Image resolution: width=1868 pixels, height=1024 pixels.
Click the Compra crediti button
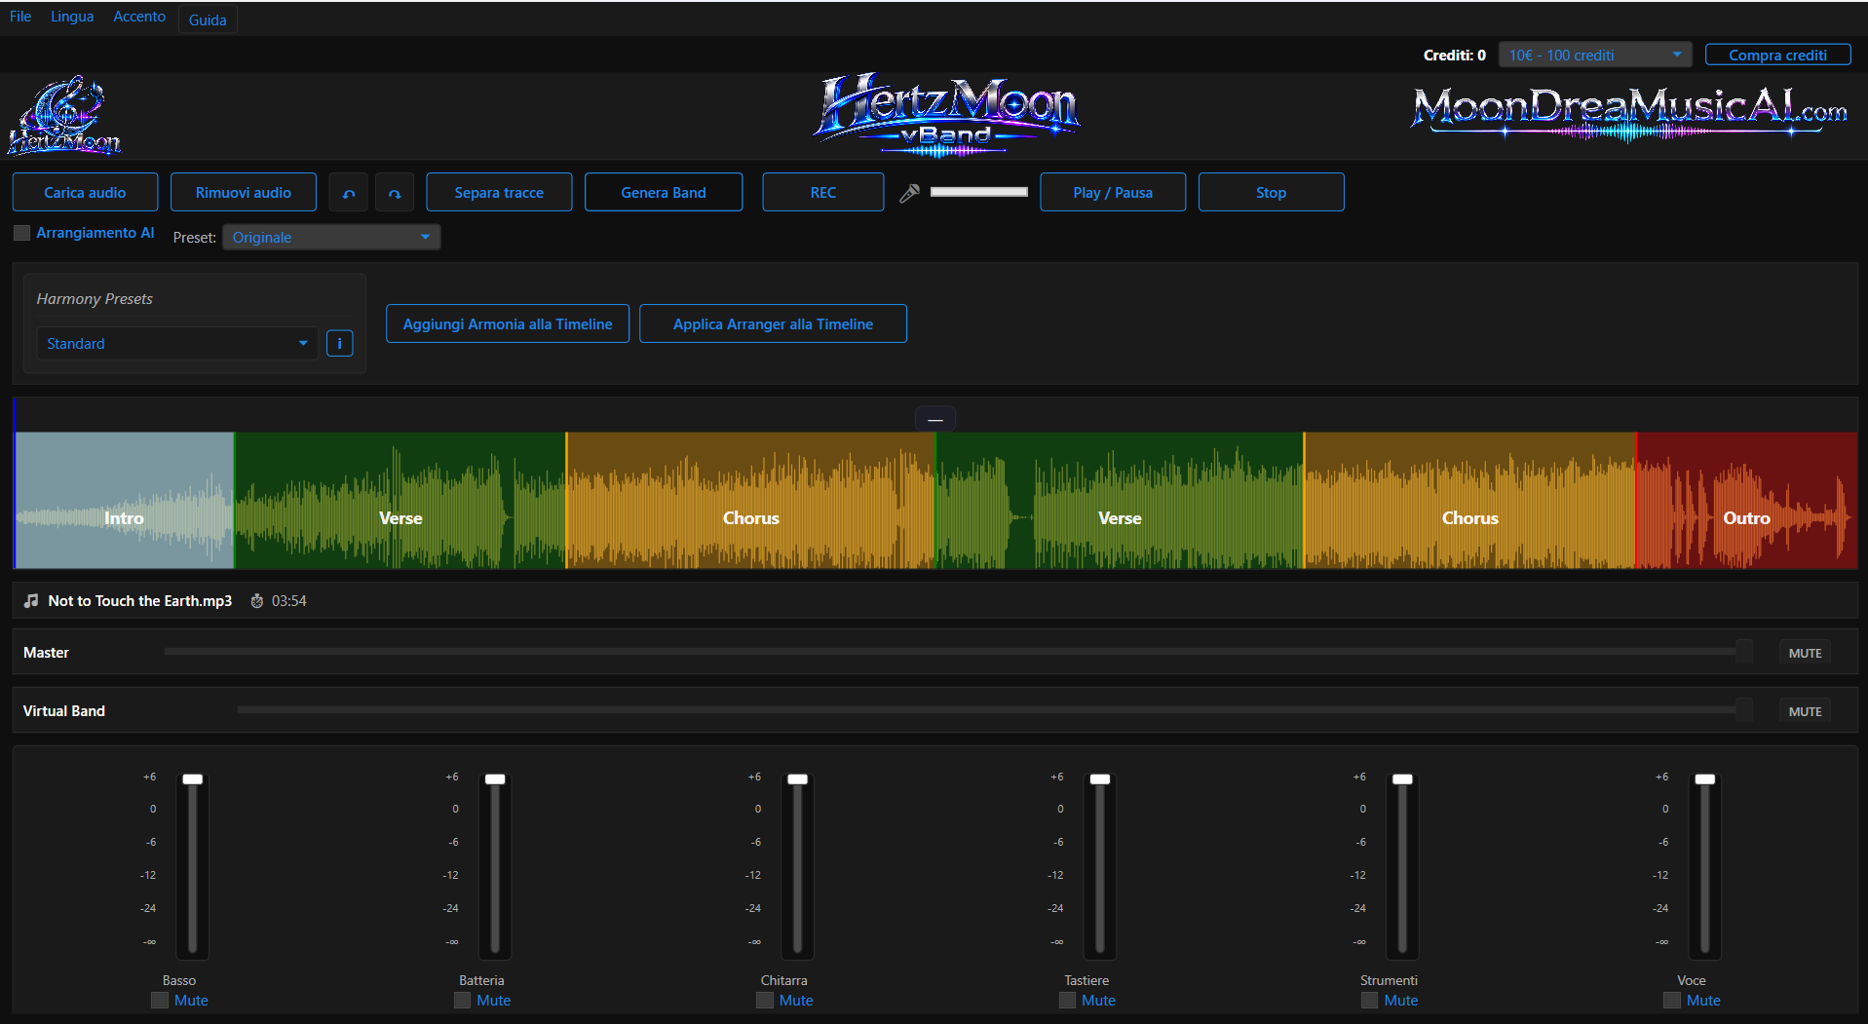point(1777,55)
